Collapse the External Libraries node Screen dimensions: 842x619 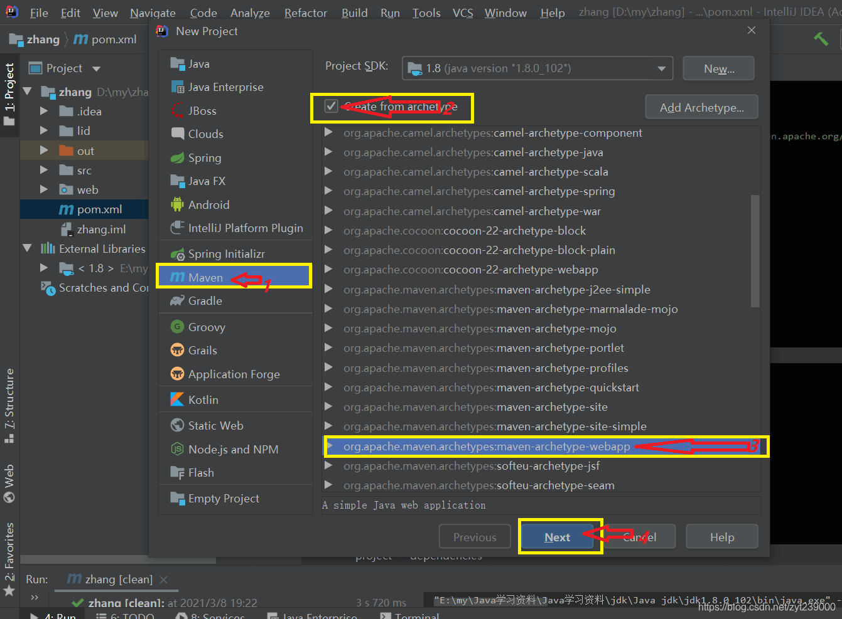27,249
